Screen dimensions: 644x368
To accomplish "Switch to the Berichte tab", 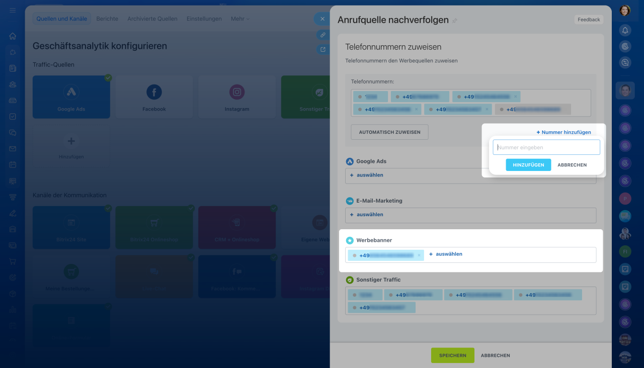I will pos(107,19).
